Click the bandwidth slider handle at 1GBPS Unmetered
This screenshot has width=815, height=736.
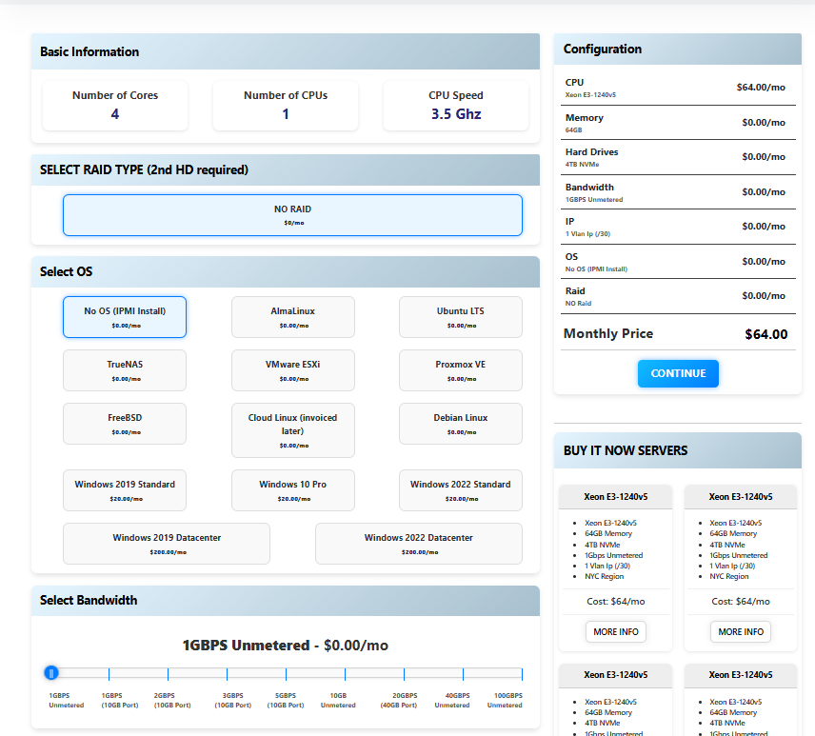(50, 673)
